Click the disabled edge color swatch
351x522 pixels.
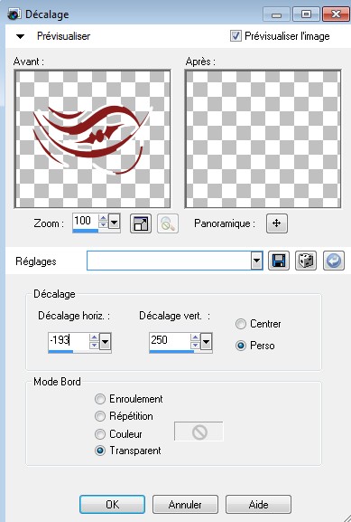(199, 432)
